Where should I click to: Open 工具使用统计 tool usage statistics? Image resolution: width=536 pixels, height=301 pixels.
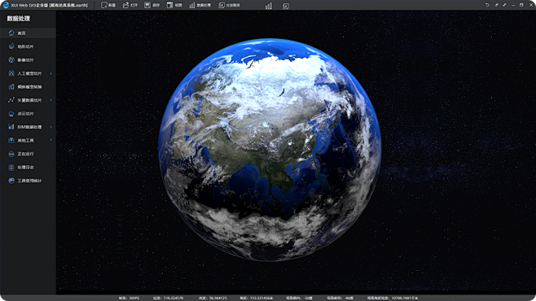(x=28, y=181)
